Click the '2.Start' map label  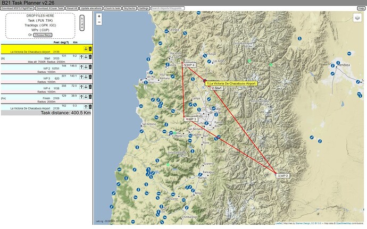pyautogui.click(x=216, y=88)
